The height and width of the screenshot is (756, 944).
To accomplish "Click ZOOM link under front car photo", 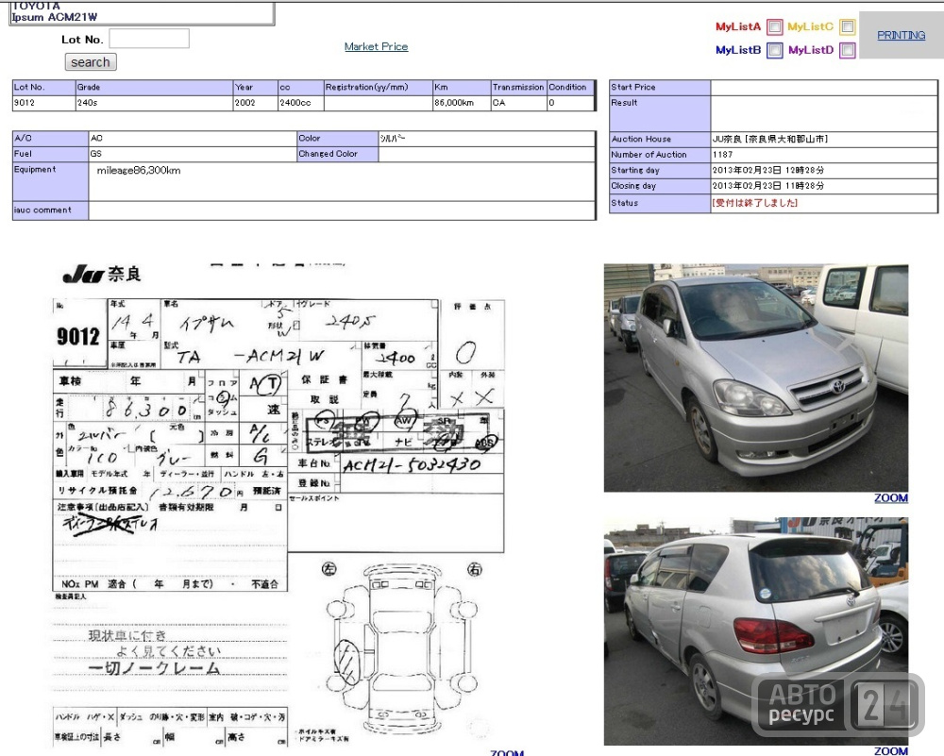I will 891,497.
